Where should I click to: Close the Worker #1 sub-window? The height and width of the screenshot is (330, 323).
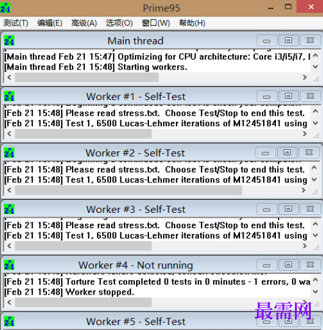tap(310, 96)
